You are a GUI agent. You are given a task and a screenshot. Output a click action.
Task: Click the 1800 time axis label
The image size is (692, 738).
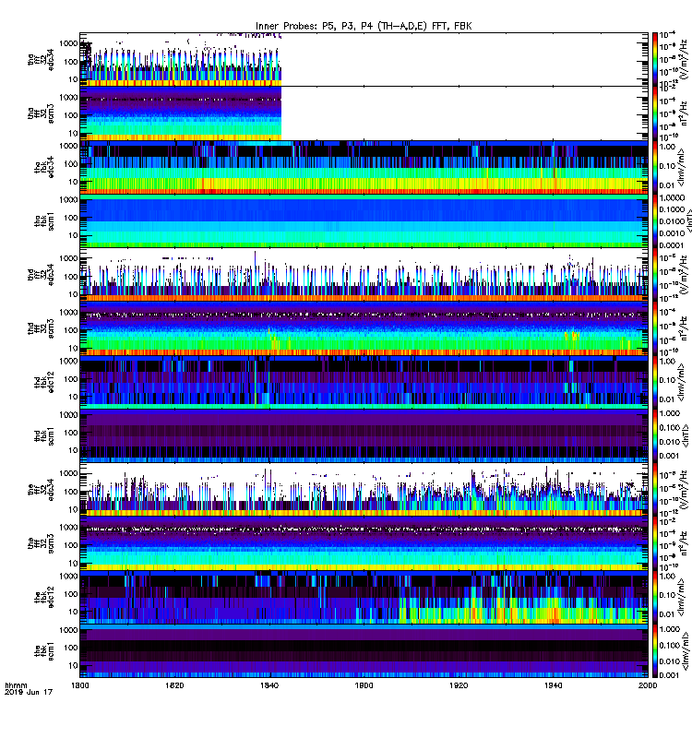[79, 685]
